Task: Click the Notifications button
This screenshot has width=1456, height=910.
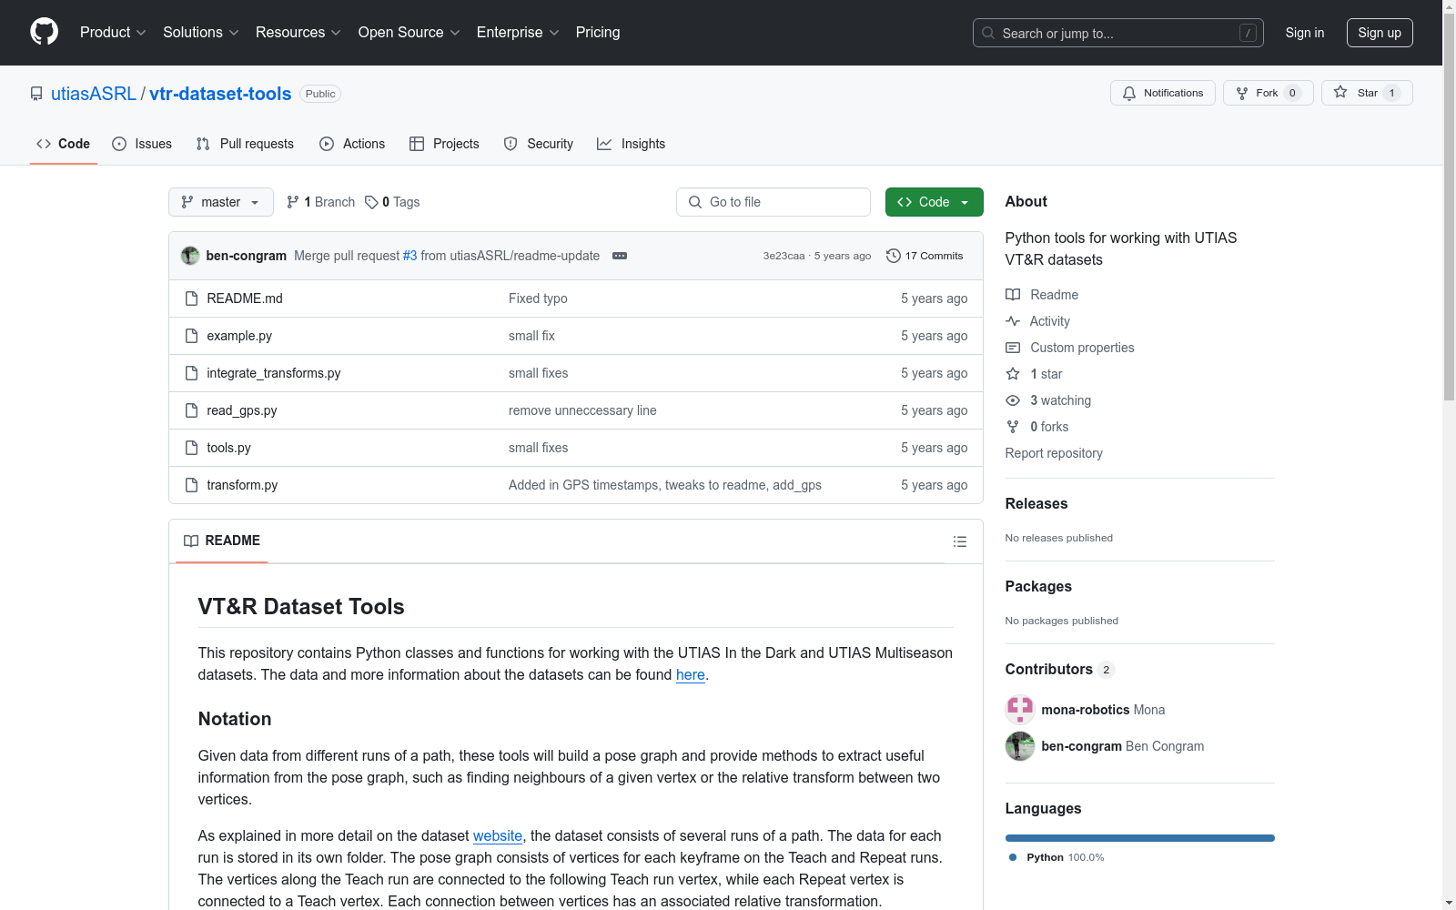Action: click(x=1163, y=93)
